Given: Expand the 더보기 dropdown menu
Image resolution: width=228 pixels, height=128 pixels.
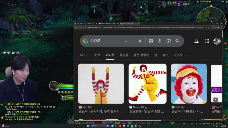Looking at the screenshot, I should point(179,55).
